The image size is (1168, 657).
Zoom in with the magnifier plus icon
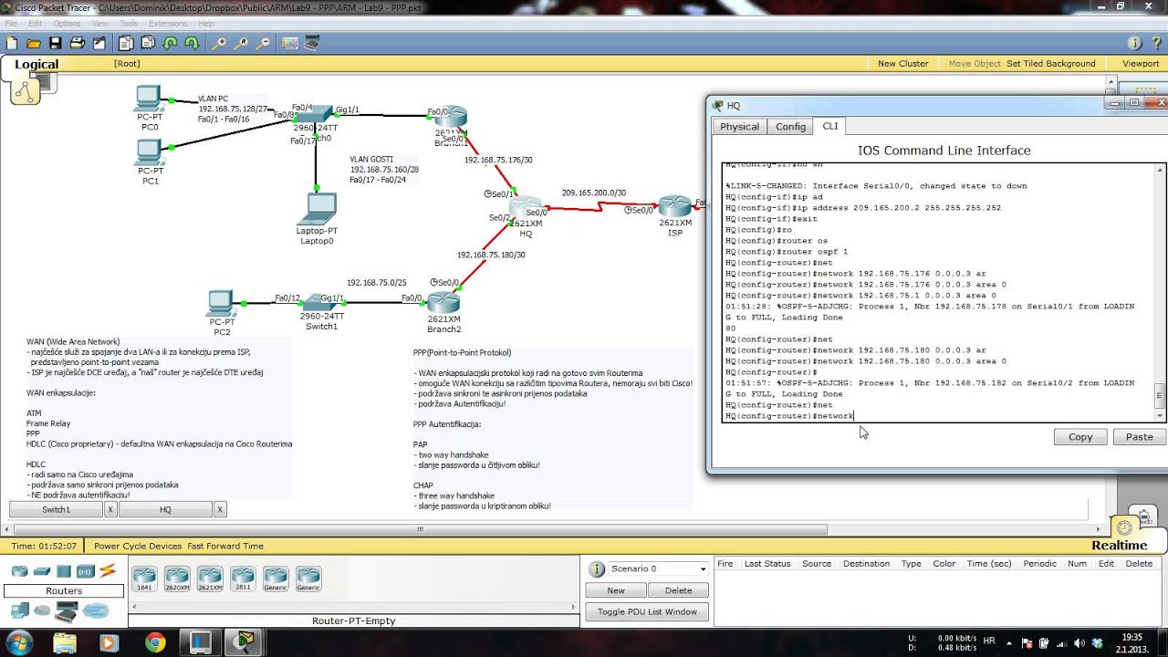pyautogui.click(x=219, y=43)
